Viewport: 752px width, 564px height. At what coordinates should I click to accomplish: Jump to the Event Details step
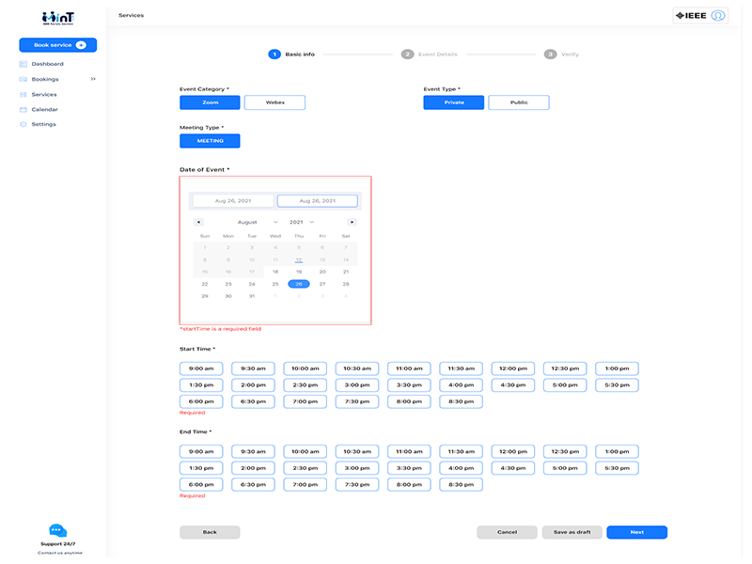(x=407, y=55)
